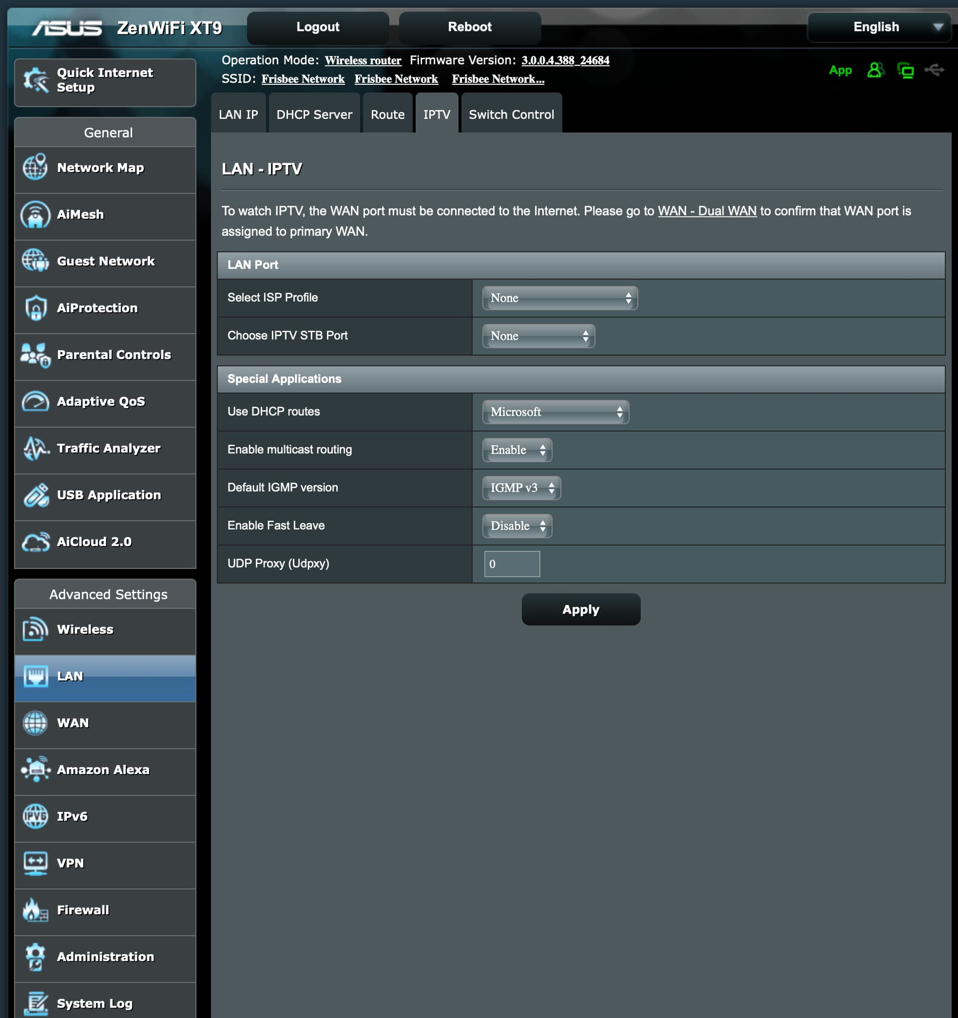The height and width of the screenshot is (1018, 958).
Task: Click the General section header
Action: 106,133
